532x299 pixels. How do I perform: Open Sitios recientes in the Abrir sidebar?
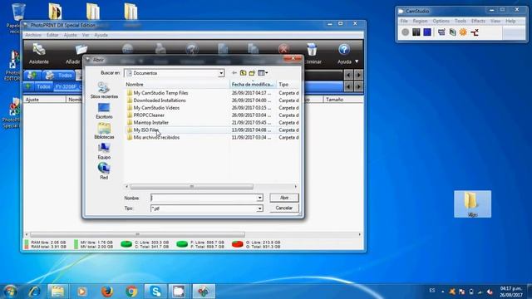click(x=104, y=91)
